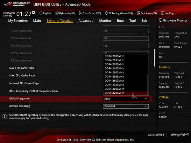This screenshot has height=143, width=191.
Task: Open time settings gear next to clock
Action: tap(33, 12)
